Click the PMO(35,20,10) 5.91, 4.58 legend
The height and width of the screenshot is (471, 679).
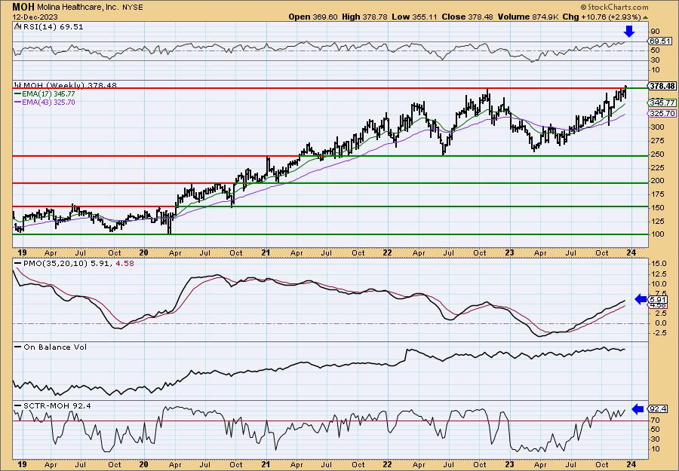(x=78, y=263)
